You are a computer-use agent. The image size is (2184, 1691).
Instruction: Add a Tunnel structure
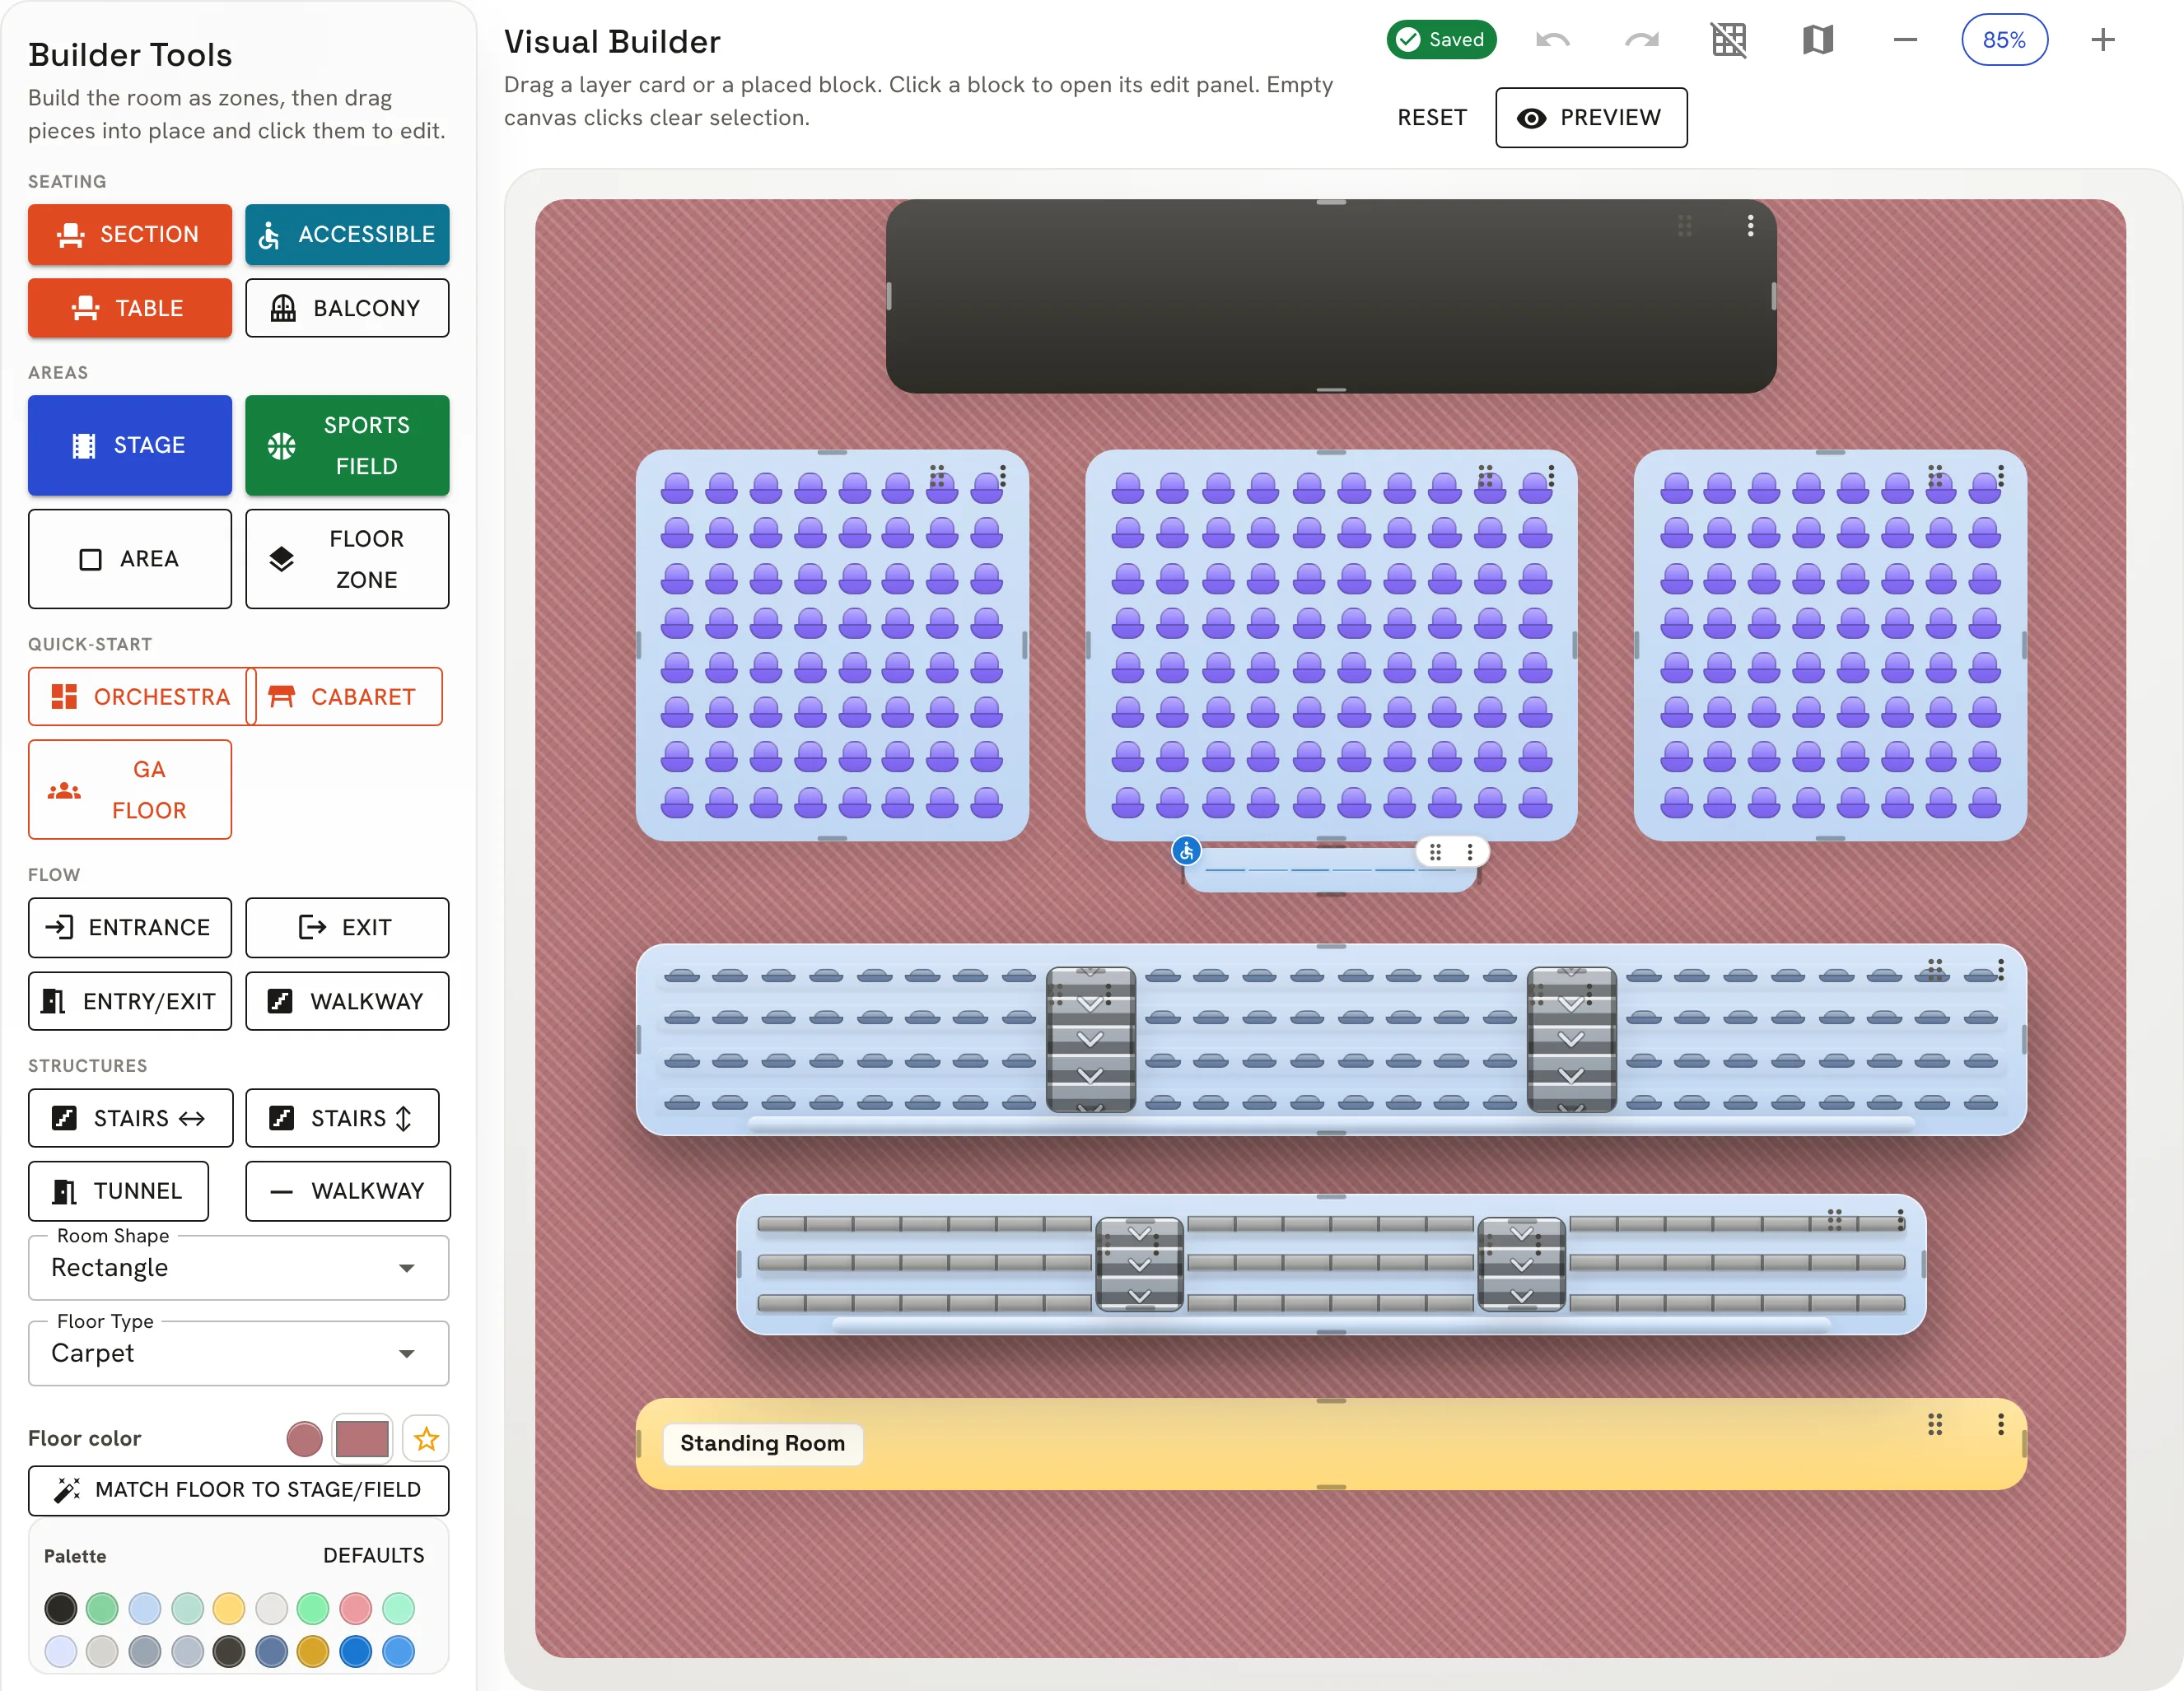coord(118,1191)
